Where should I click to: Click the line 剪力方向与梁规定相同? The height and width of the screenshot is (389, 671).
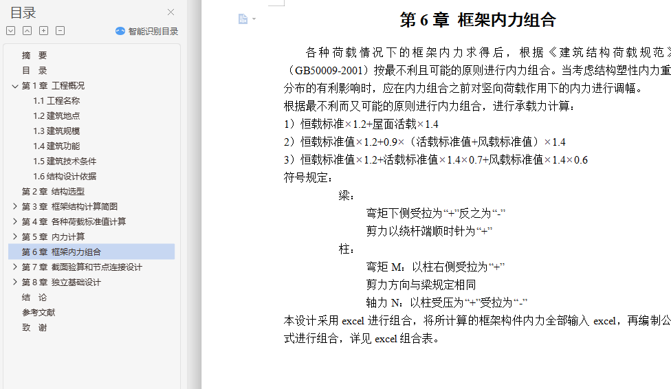click(421, 285)
